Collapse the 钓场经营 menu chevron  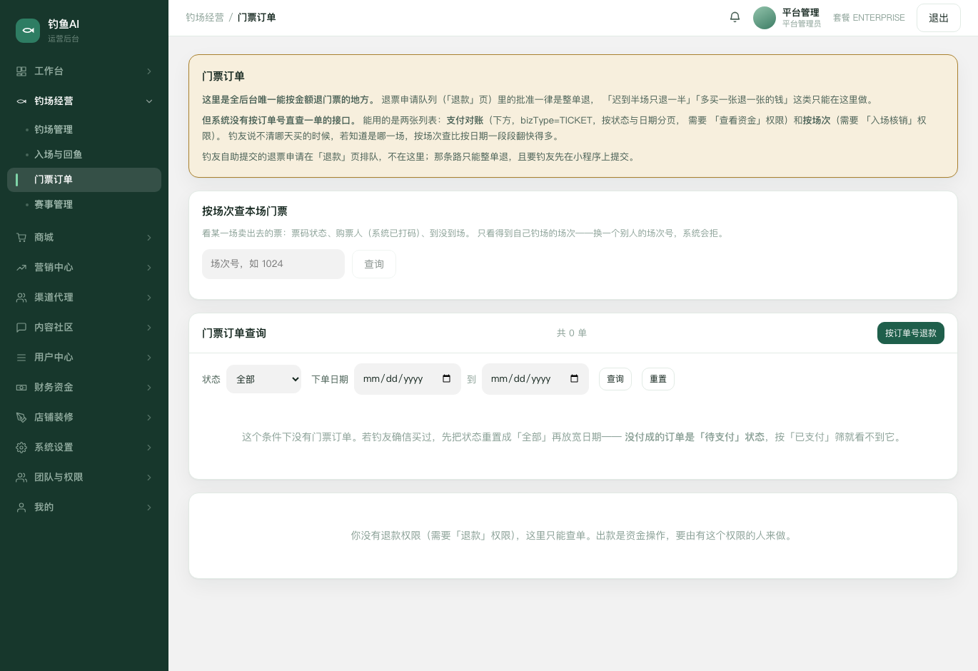coord(149,101)
